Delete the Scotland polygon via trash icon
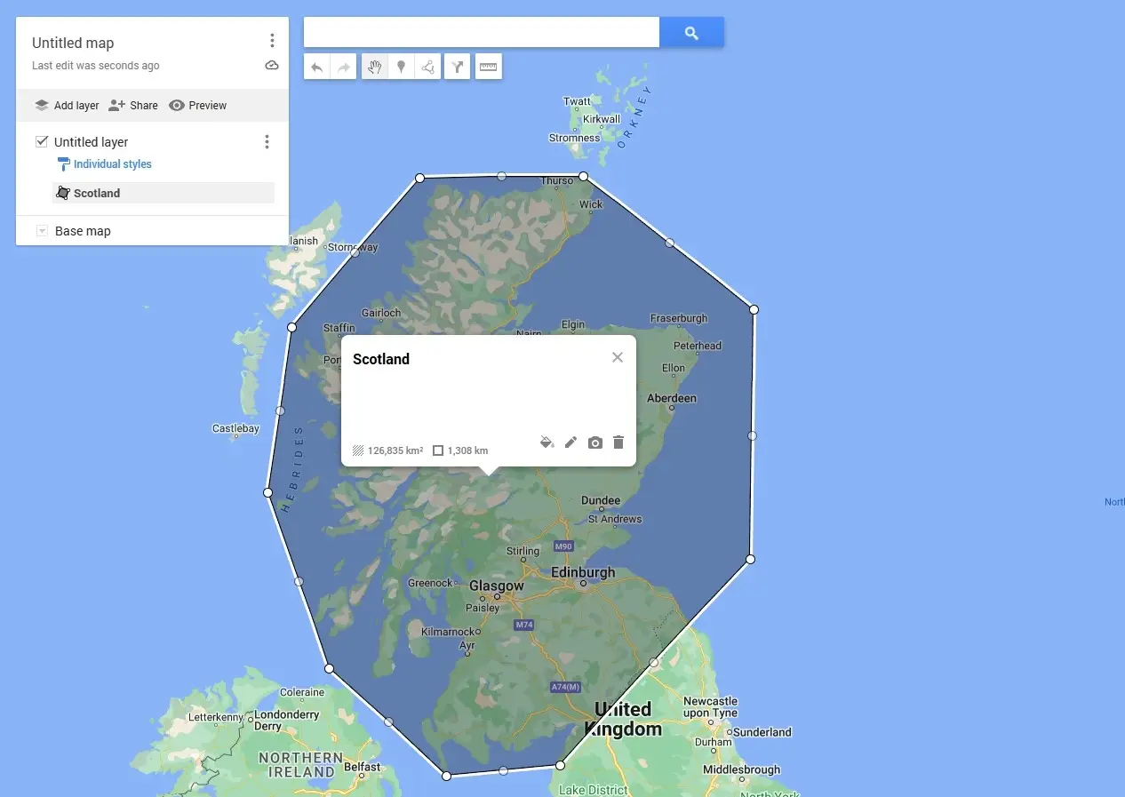Screen dimensions: 1125x797 (x=618, y=442)
